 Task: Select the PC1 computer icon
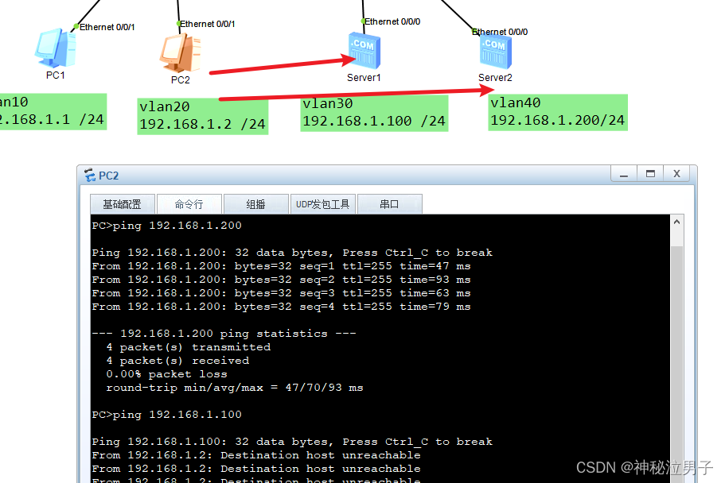56,48
